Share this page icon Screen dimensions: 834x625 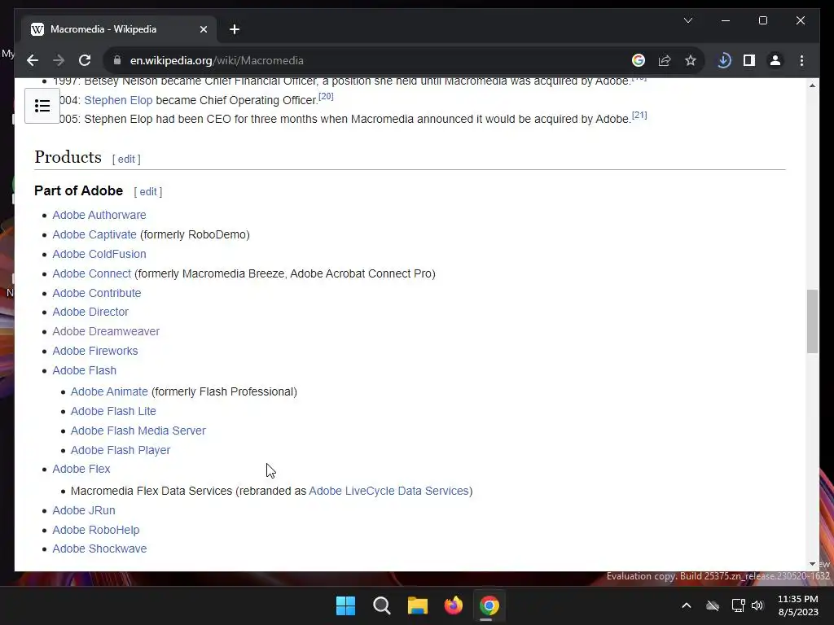click(665, 60)
